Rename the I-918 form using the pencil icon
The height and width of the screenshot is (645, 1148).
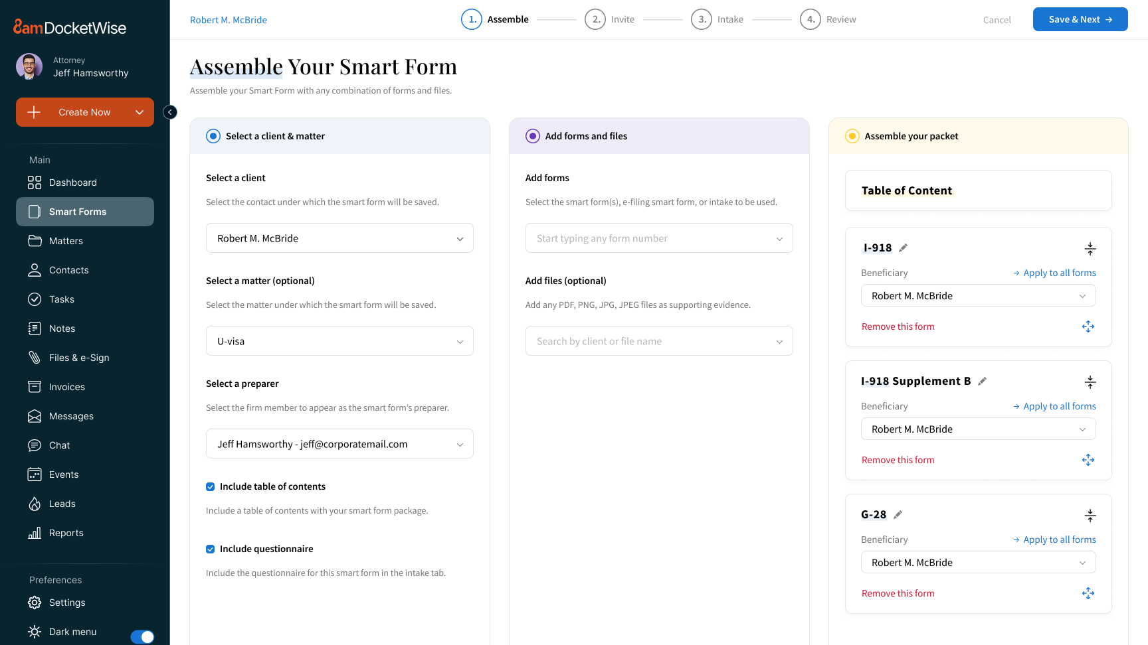(x=904, y=247)
